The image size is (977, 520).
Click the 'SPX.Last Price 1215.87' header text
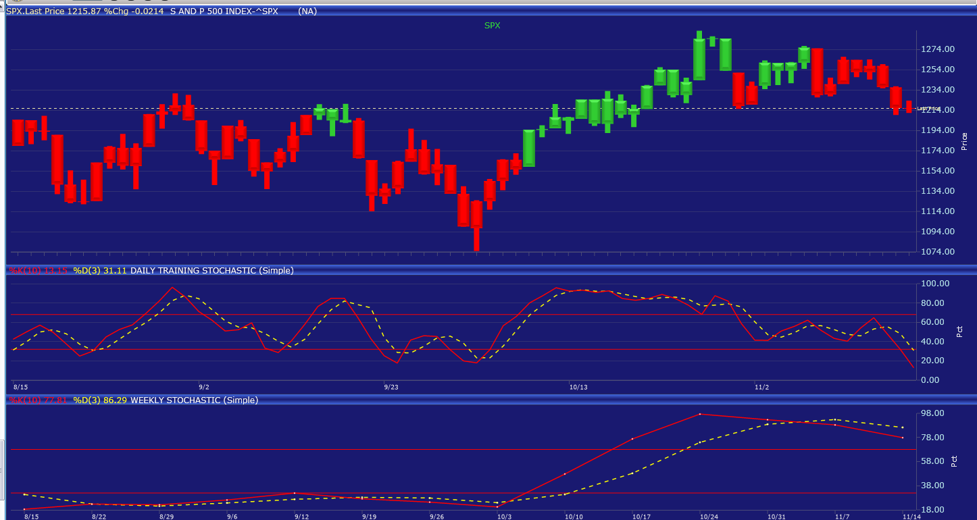(x=53, y=11)
